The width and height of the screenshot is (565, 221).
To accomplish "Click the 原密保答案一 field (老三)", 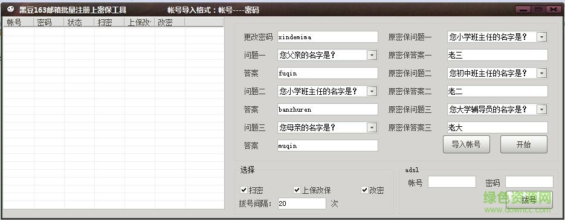I will [497, 55].
